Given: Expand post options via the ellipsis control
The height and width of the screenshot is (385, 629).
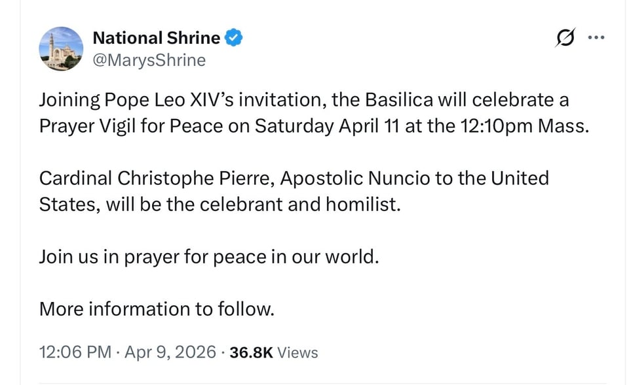Looking at the screenshot, I should pos(596,37).
